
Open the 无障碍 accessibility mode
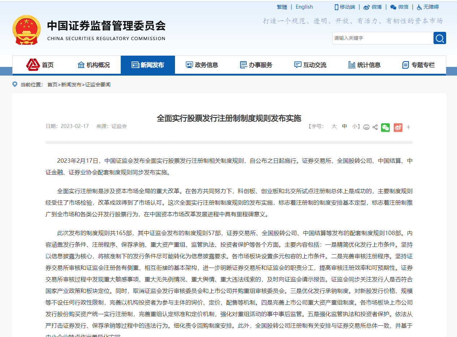pyautogui.click(x=428, y=7)
